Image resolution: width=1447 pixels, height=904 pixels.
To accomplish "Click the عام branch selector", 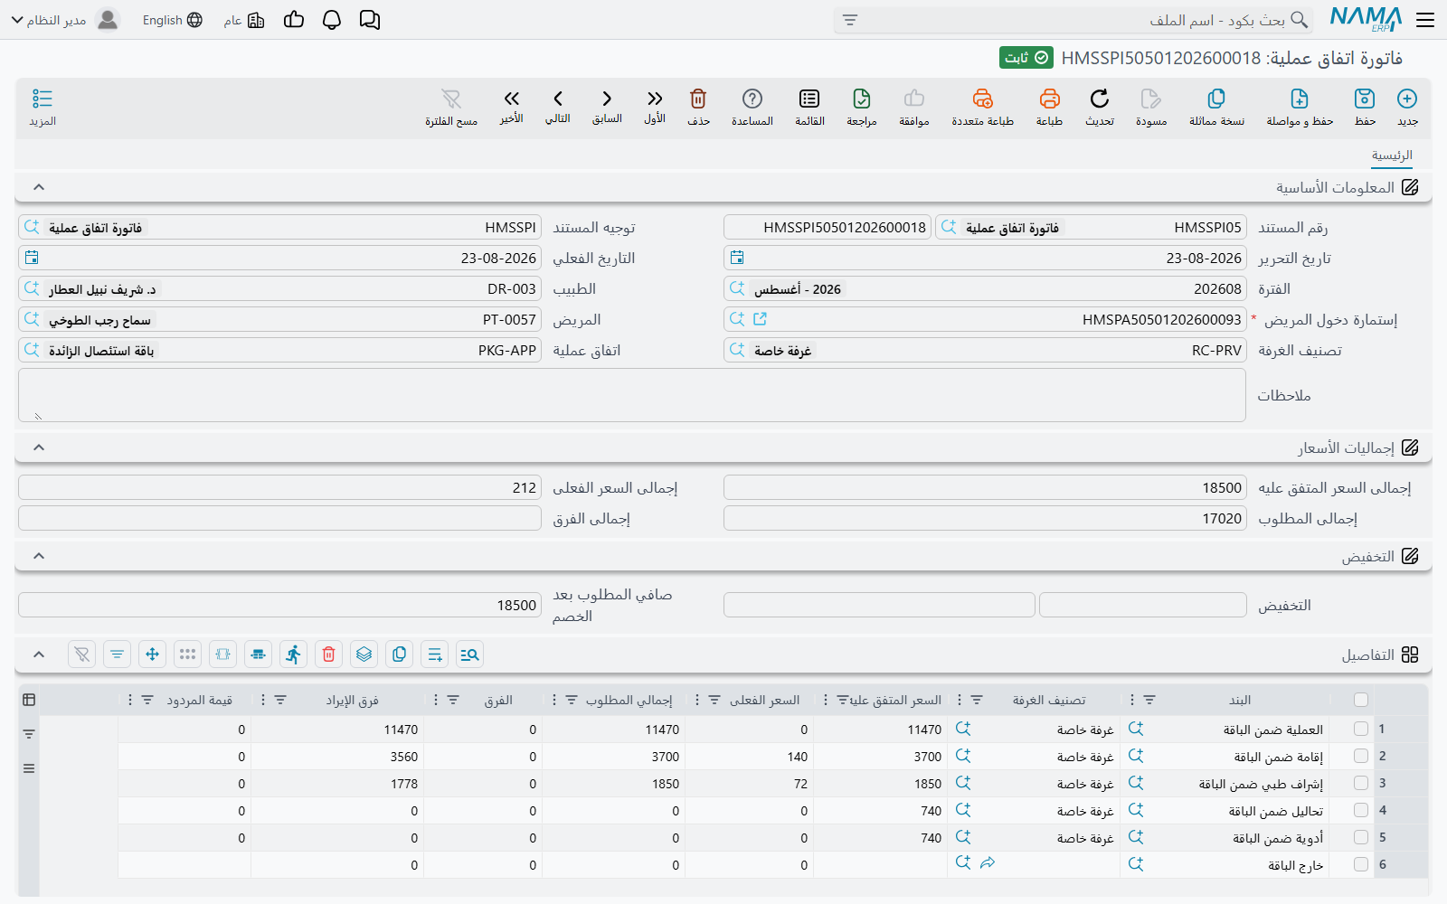I will 244,20.
